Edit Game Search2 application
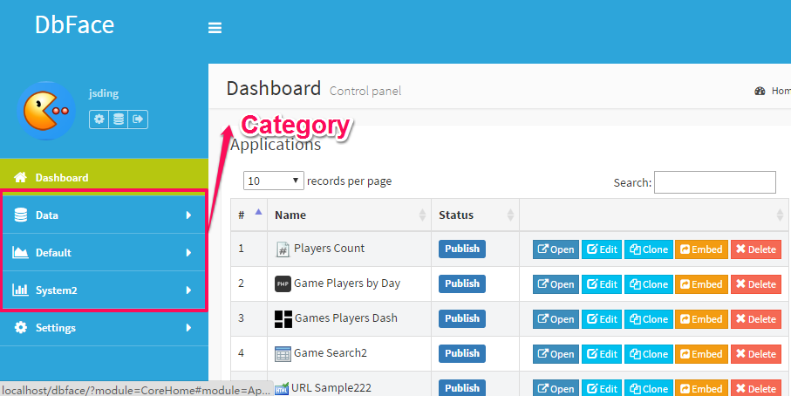Screen dimensions: 791x396 point(602,353)
